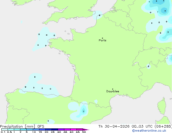172x133 pixels.
Task: Pick the 2–5 mm legend swatch
Action: point(23,129)
